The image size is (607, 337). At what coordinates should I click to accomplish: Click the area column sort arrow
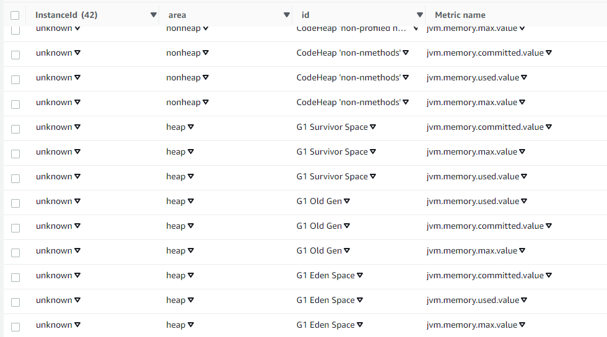[x=287, y=15]
